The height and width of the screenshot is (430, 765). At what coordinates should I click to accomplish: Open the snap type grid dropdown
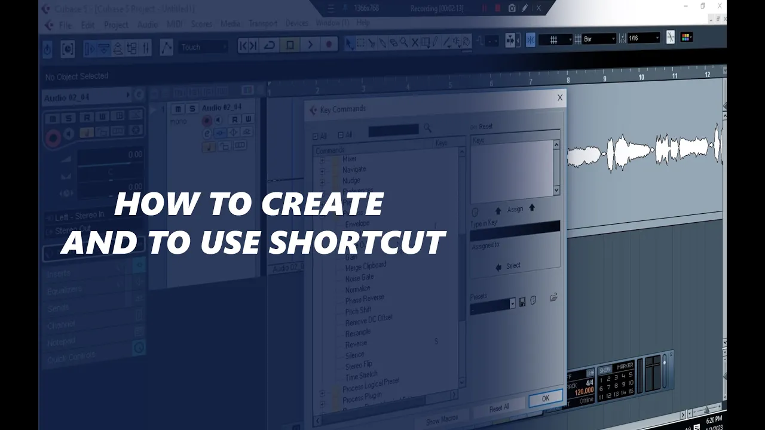pos(555,39)
